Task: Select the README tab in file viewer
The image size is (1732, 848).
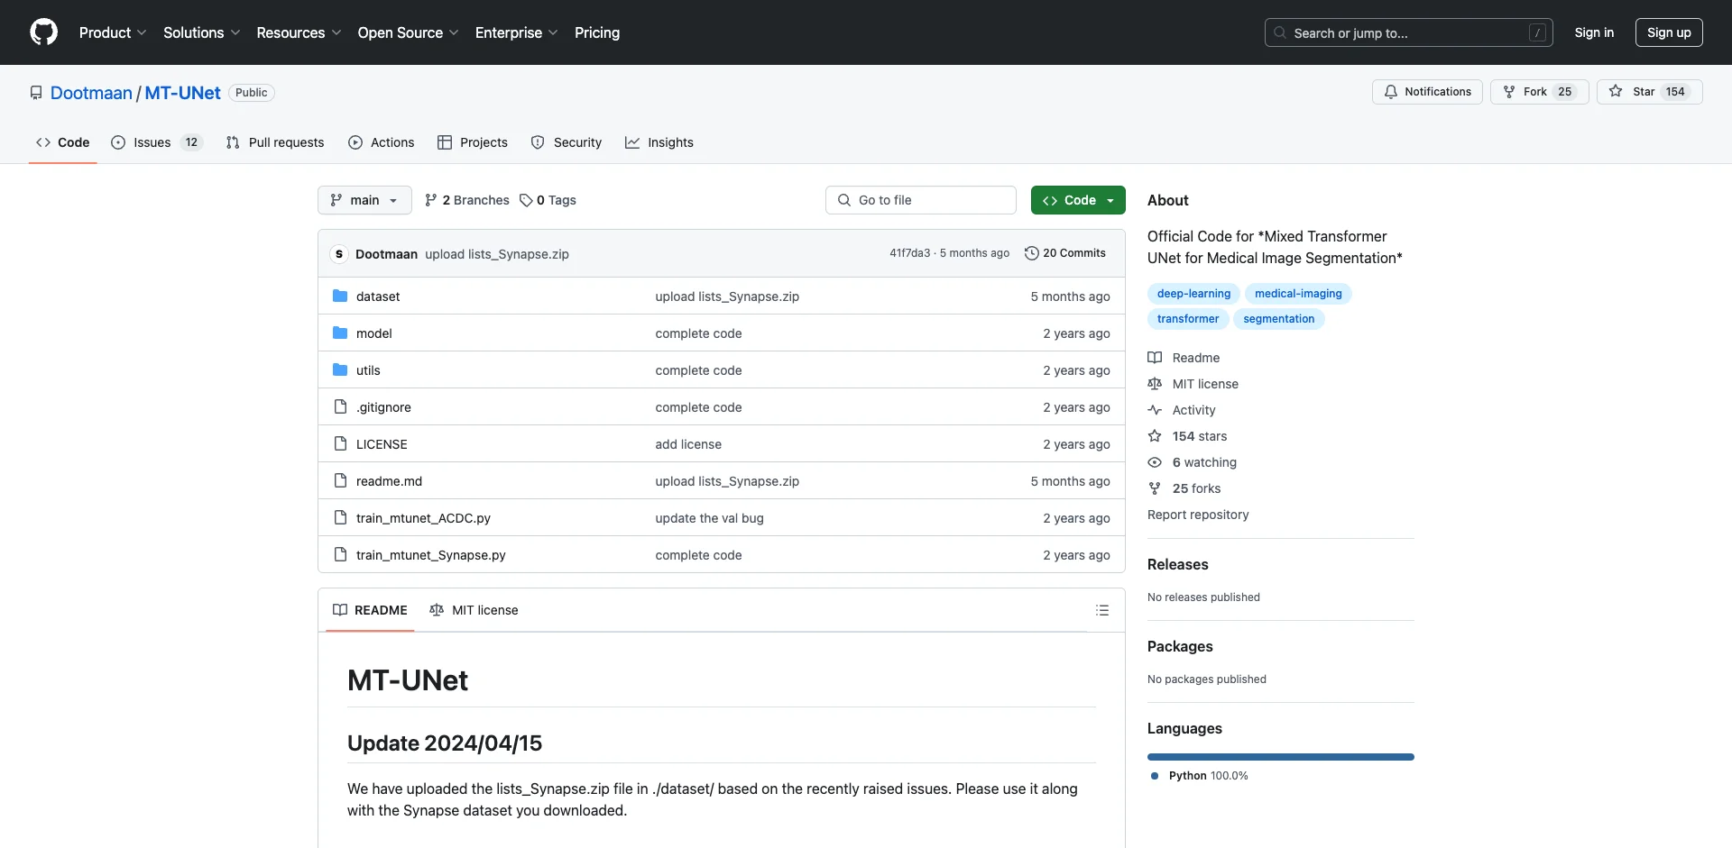Action: click(x=370, y=610)
